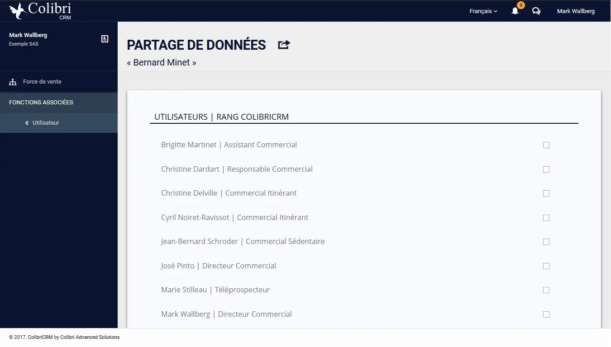Screen dimensions: 611x347
Task: Open the profile card icon in sidebar
Action: tap(105, 39)
